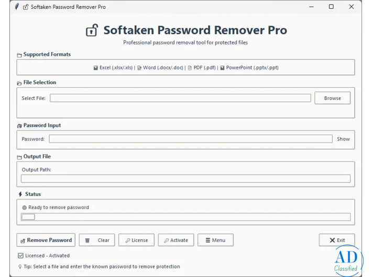The width and height of the screenshot is (372, 277).
Task: Click the Status lightning bolt icon
Action: 20,194
